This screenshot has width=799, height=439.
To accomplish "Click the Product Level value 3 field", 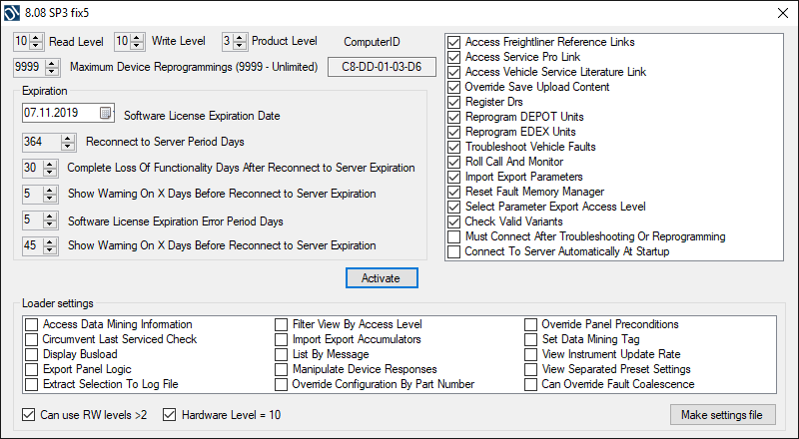I will coord(228,41).
